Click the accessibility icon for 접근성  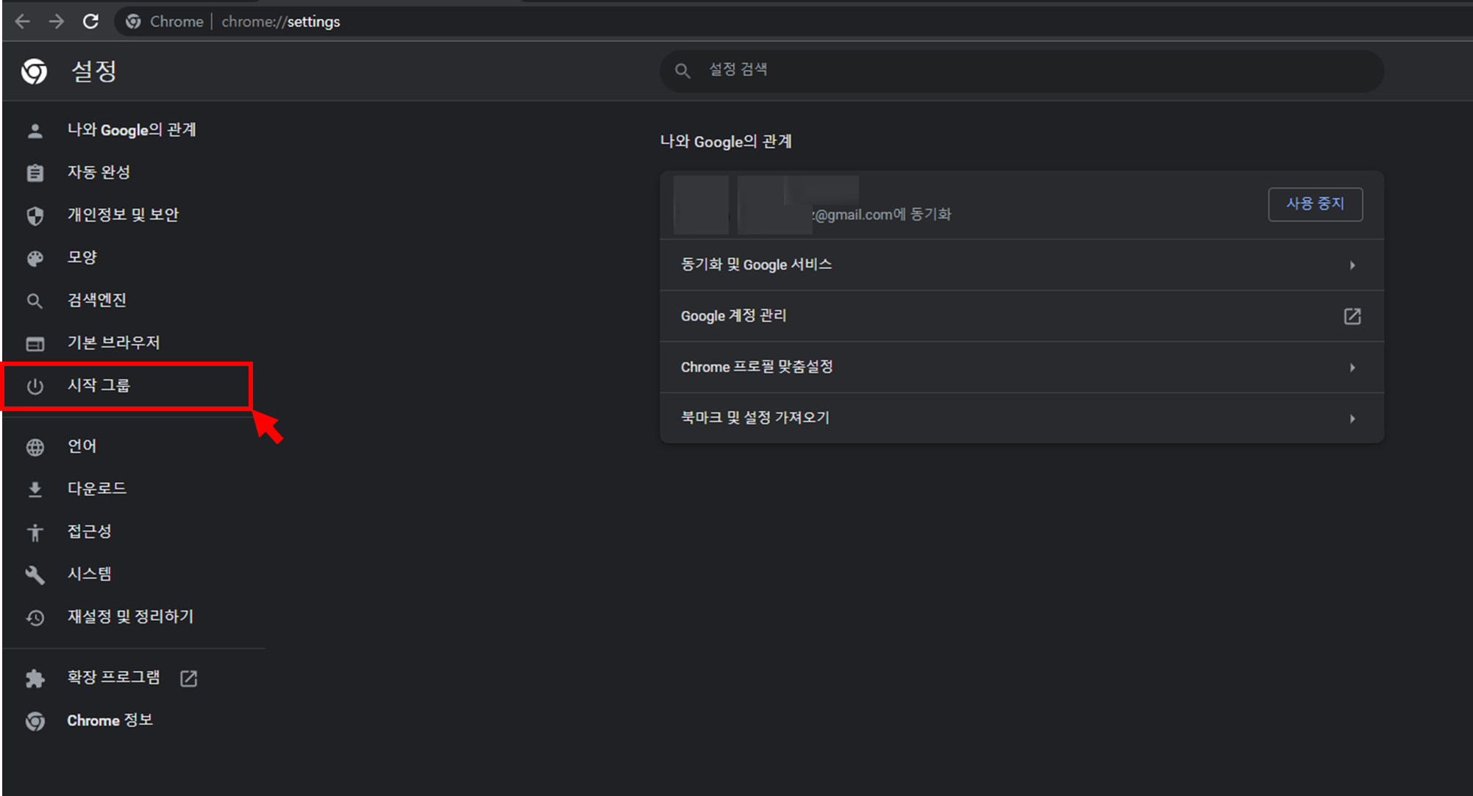coord(35,532)
